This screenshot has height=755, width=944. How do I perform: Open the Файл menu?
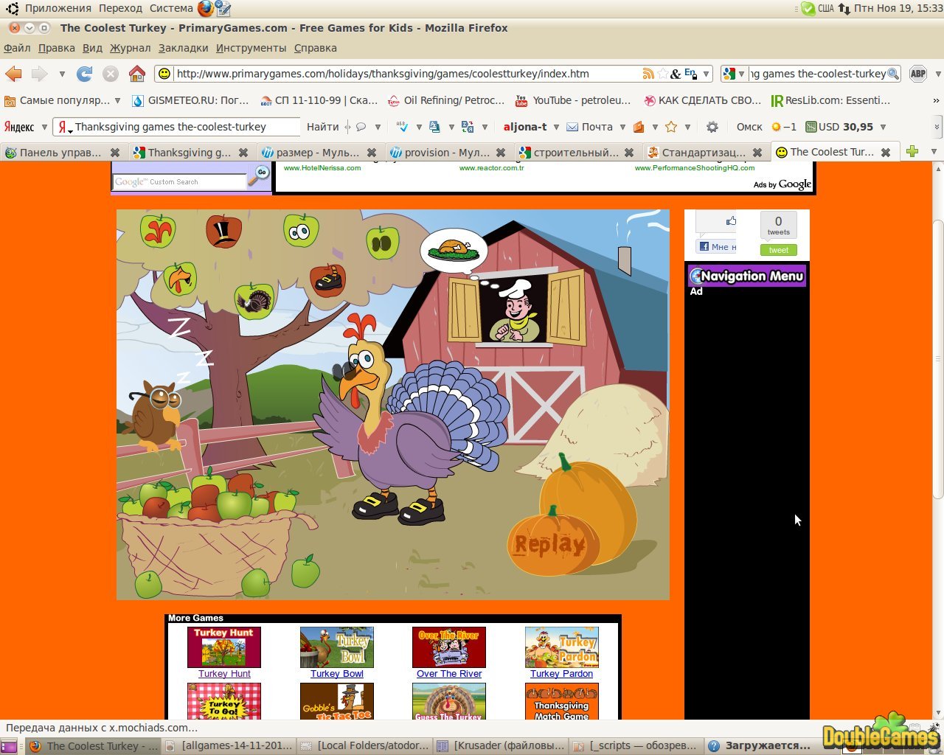pyautogui.click(x=17, y=48)
